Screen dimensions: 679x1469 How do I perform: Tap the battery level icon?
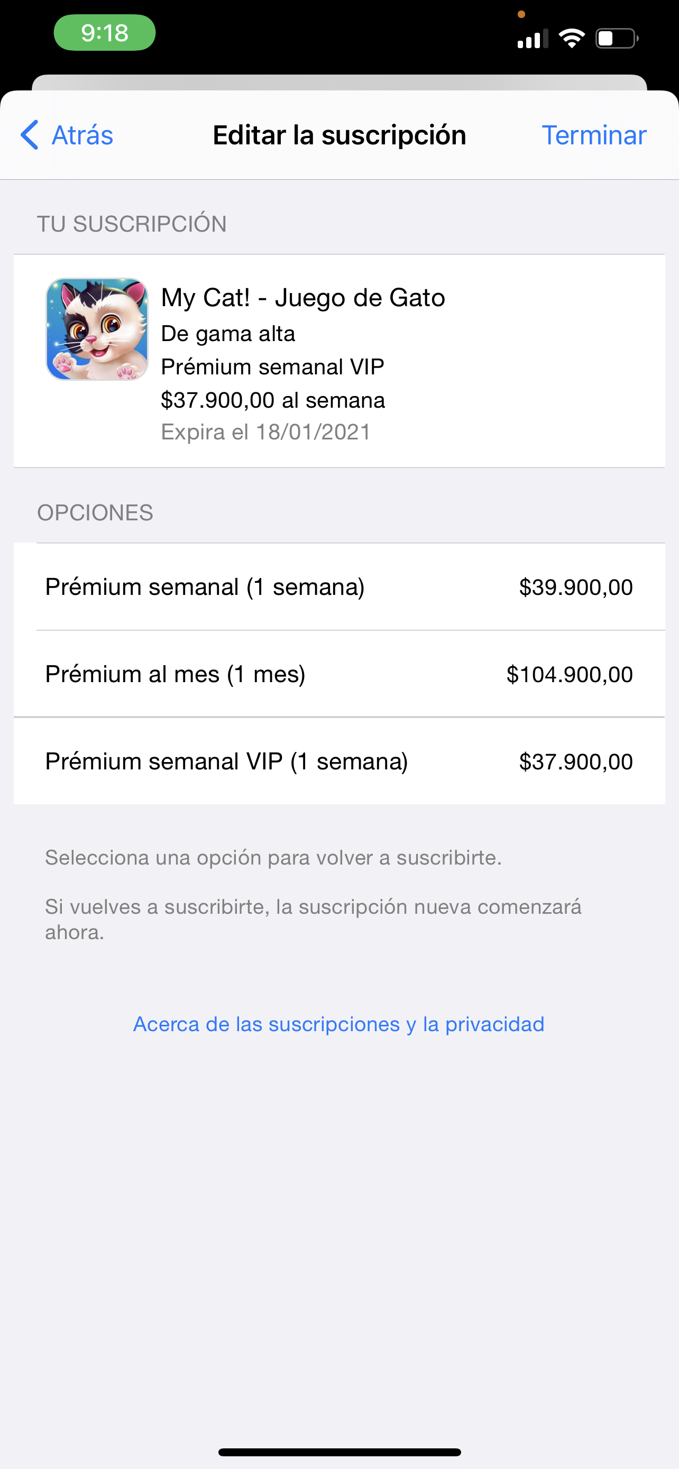(x=616, y=38)
